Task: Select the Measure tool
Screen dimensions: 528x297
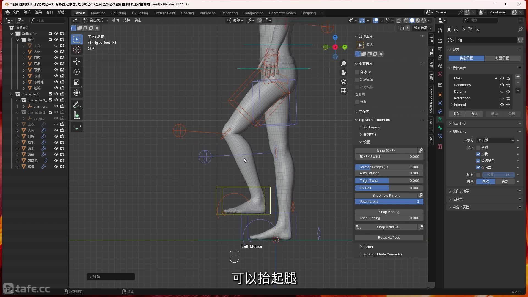Action: pyautogui.click(x=77, y=116)
